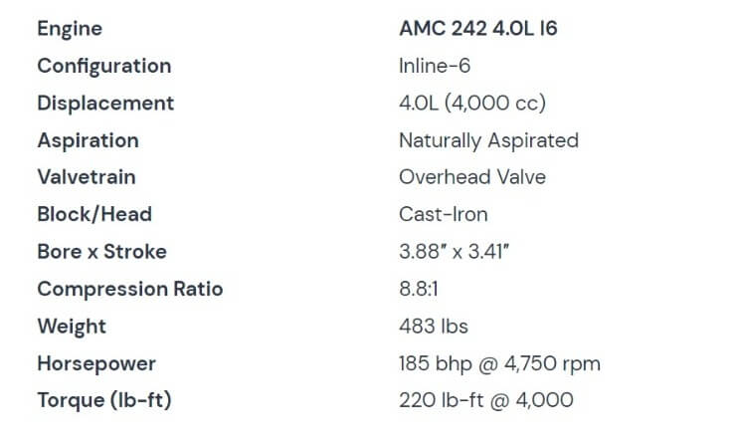The height and width of the screenshot is (448, 738).
Task: Select the "220 lb-ft @ 4,000" torque value
Action: point(486,400)
